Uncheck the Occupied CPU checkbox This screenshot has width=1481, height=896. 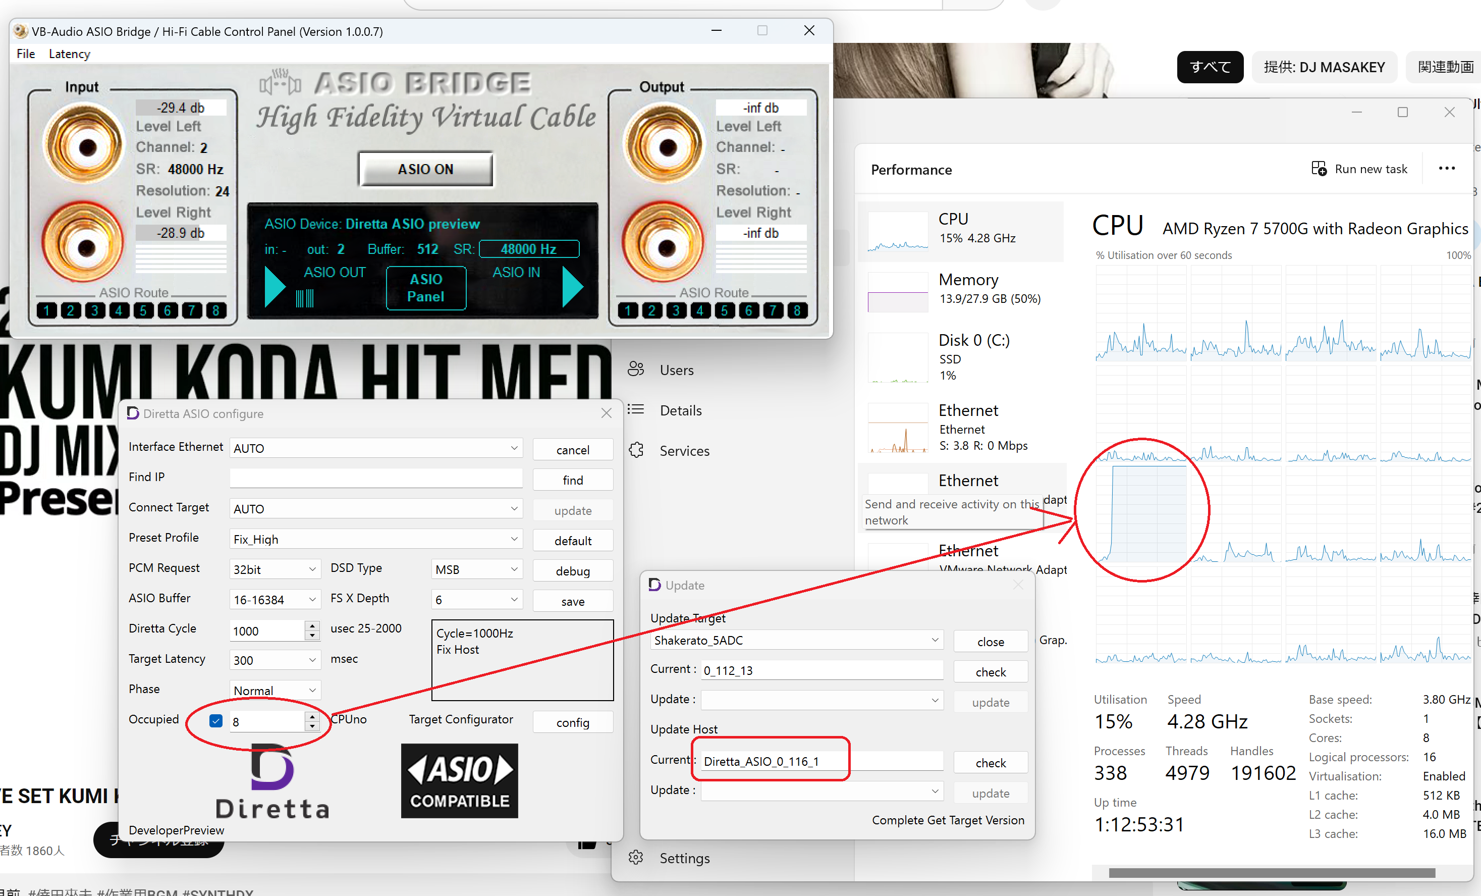click(x=216, y=721)
